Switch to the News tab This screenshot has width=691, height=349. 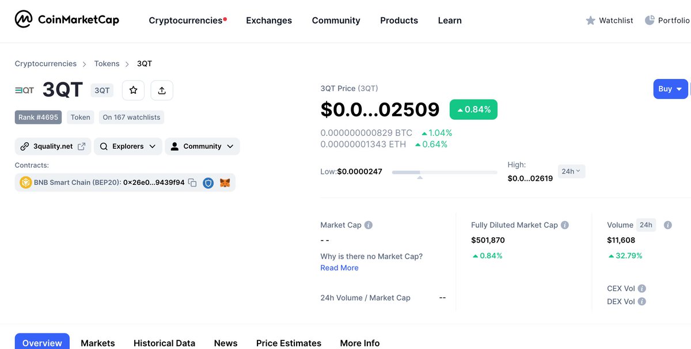[x=226, y=343]
